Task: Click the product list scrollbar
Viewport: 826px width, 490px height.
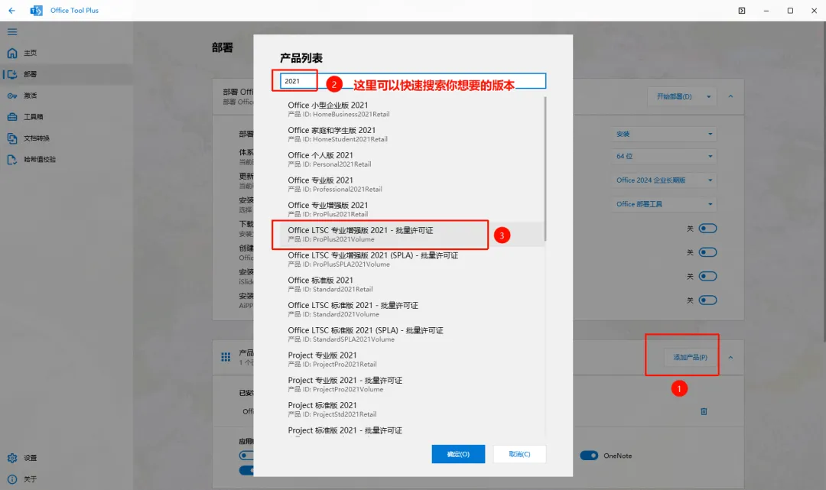Action: (x=545, y=168)
